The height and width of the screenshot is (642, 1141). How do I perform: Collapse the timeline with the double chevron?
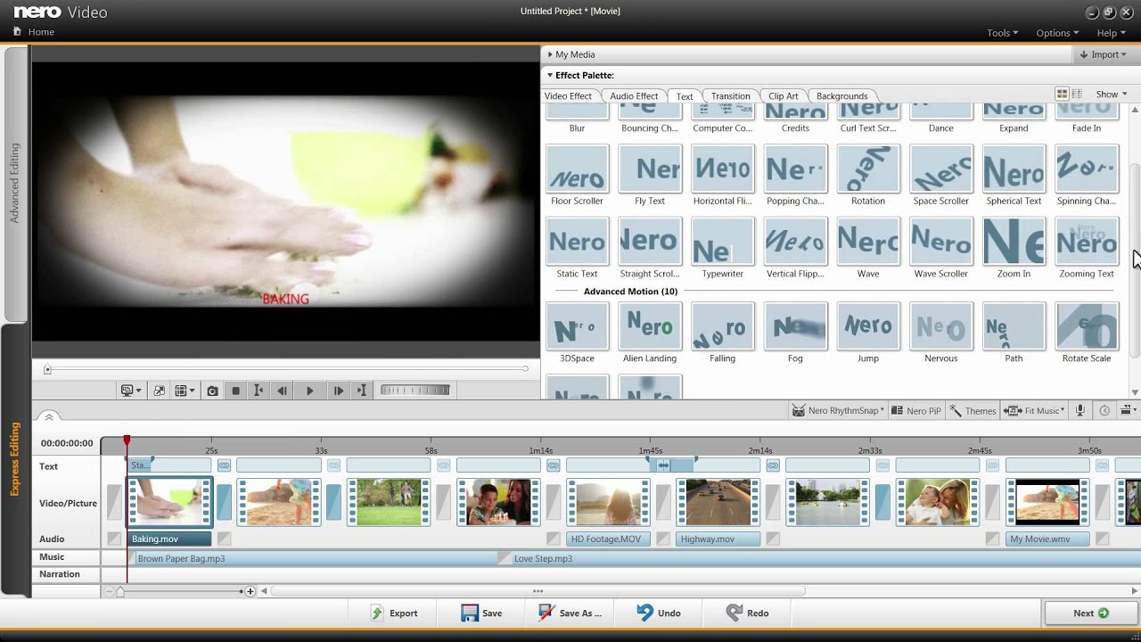click(x=49, y=416)
